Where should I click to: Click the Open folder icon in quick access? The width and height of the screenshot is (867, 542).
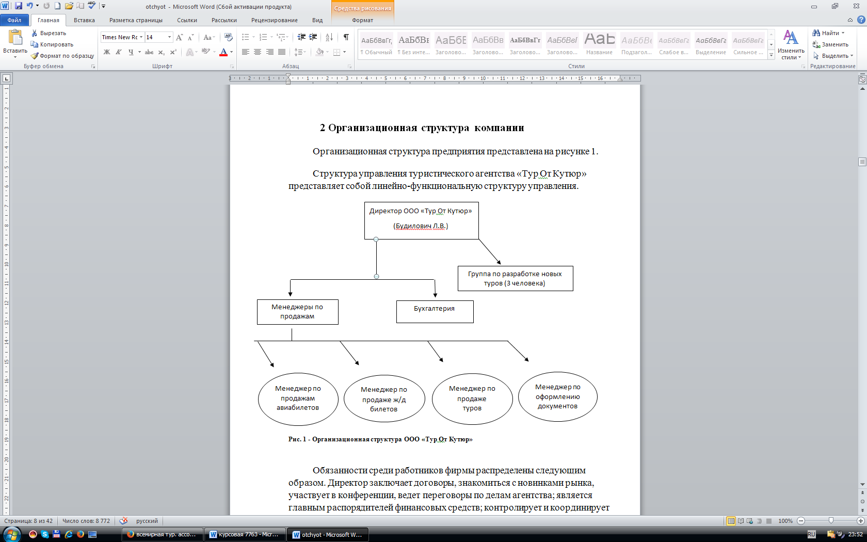tap(69, 6)
